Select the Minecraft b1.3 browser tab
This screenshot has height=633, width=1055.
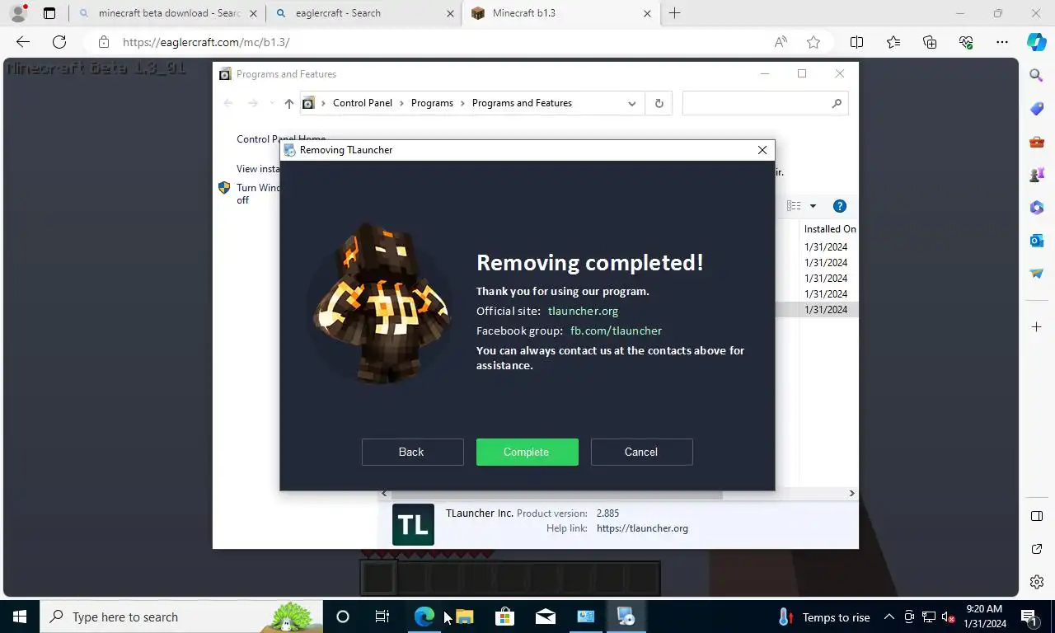coord(560,13)
